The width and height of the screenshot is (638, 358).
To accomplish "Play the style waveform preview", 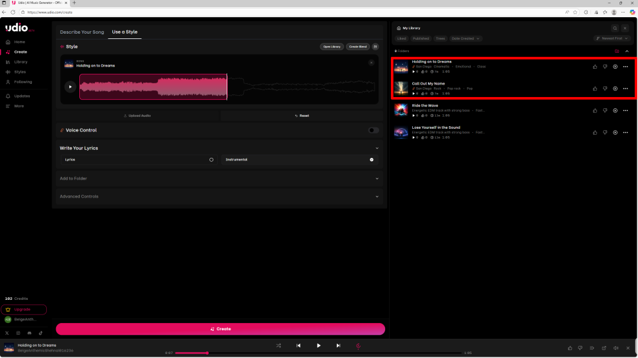I will pos(70,87).
